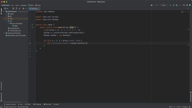
Task: Open Problems tool window tab
Action: (37, 104)
